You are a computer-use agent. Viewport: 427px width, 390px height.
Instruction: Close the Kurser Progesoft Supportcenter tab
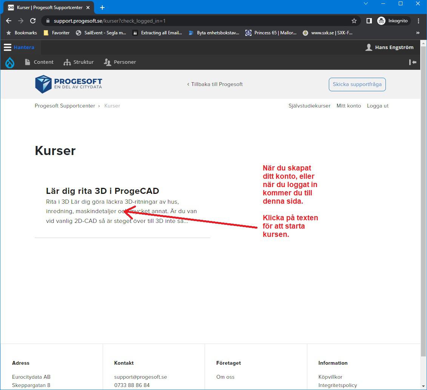88,8
